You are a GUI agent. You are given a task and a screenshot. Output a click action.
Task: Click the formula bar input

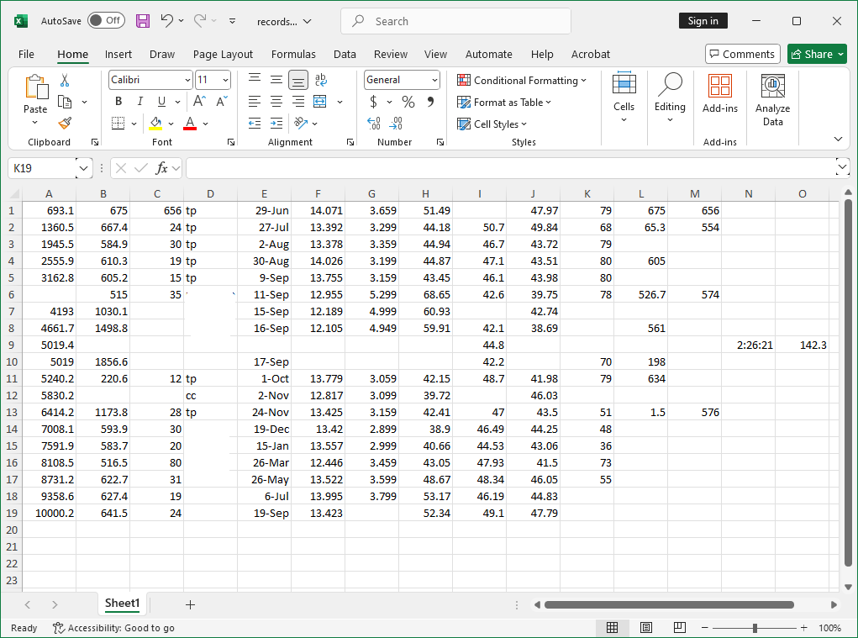click(510, 168)
